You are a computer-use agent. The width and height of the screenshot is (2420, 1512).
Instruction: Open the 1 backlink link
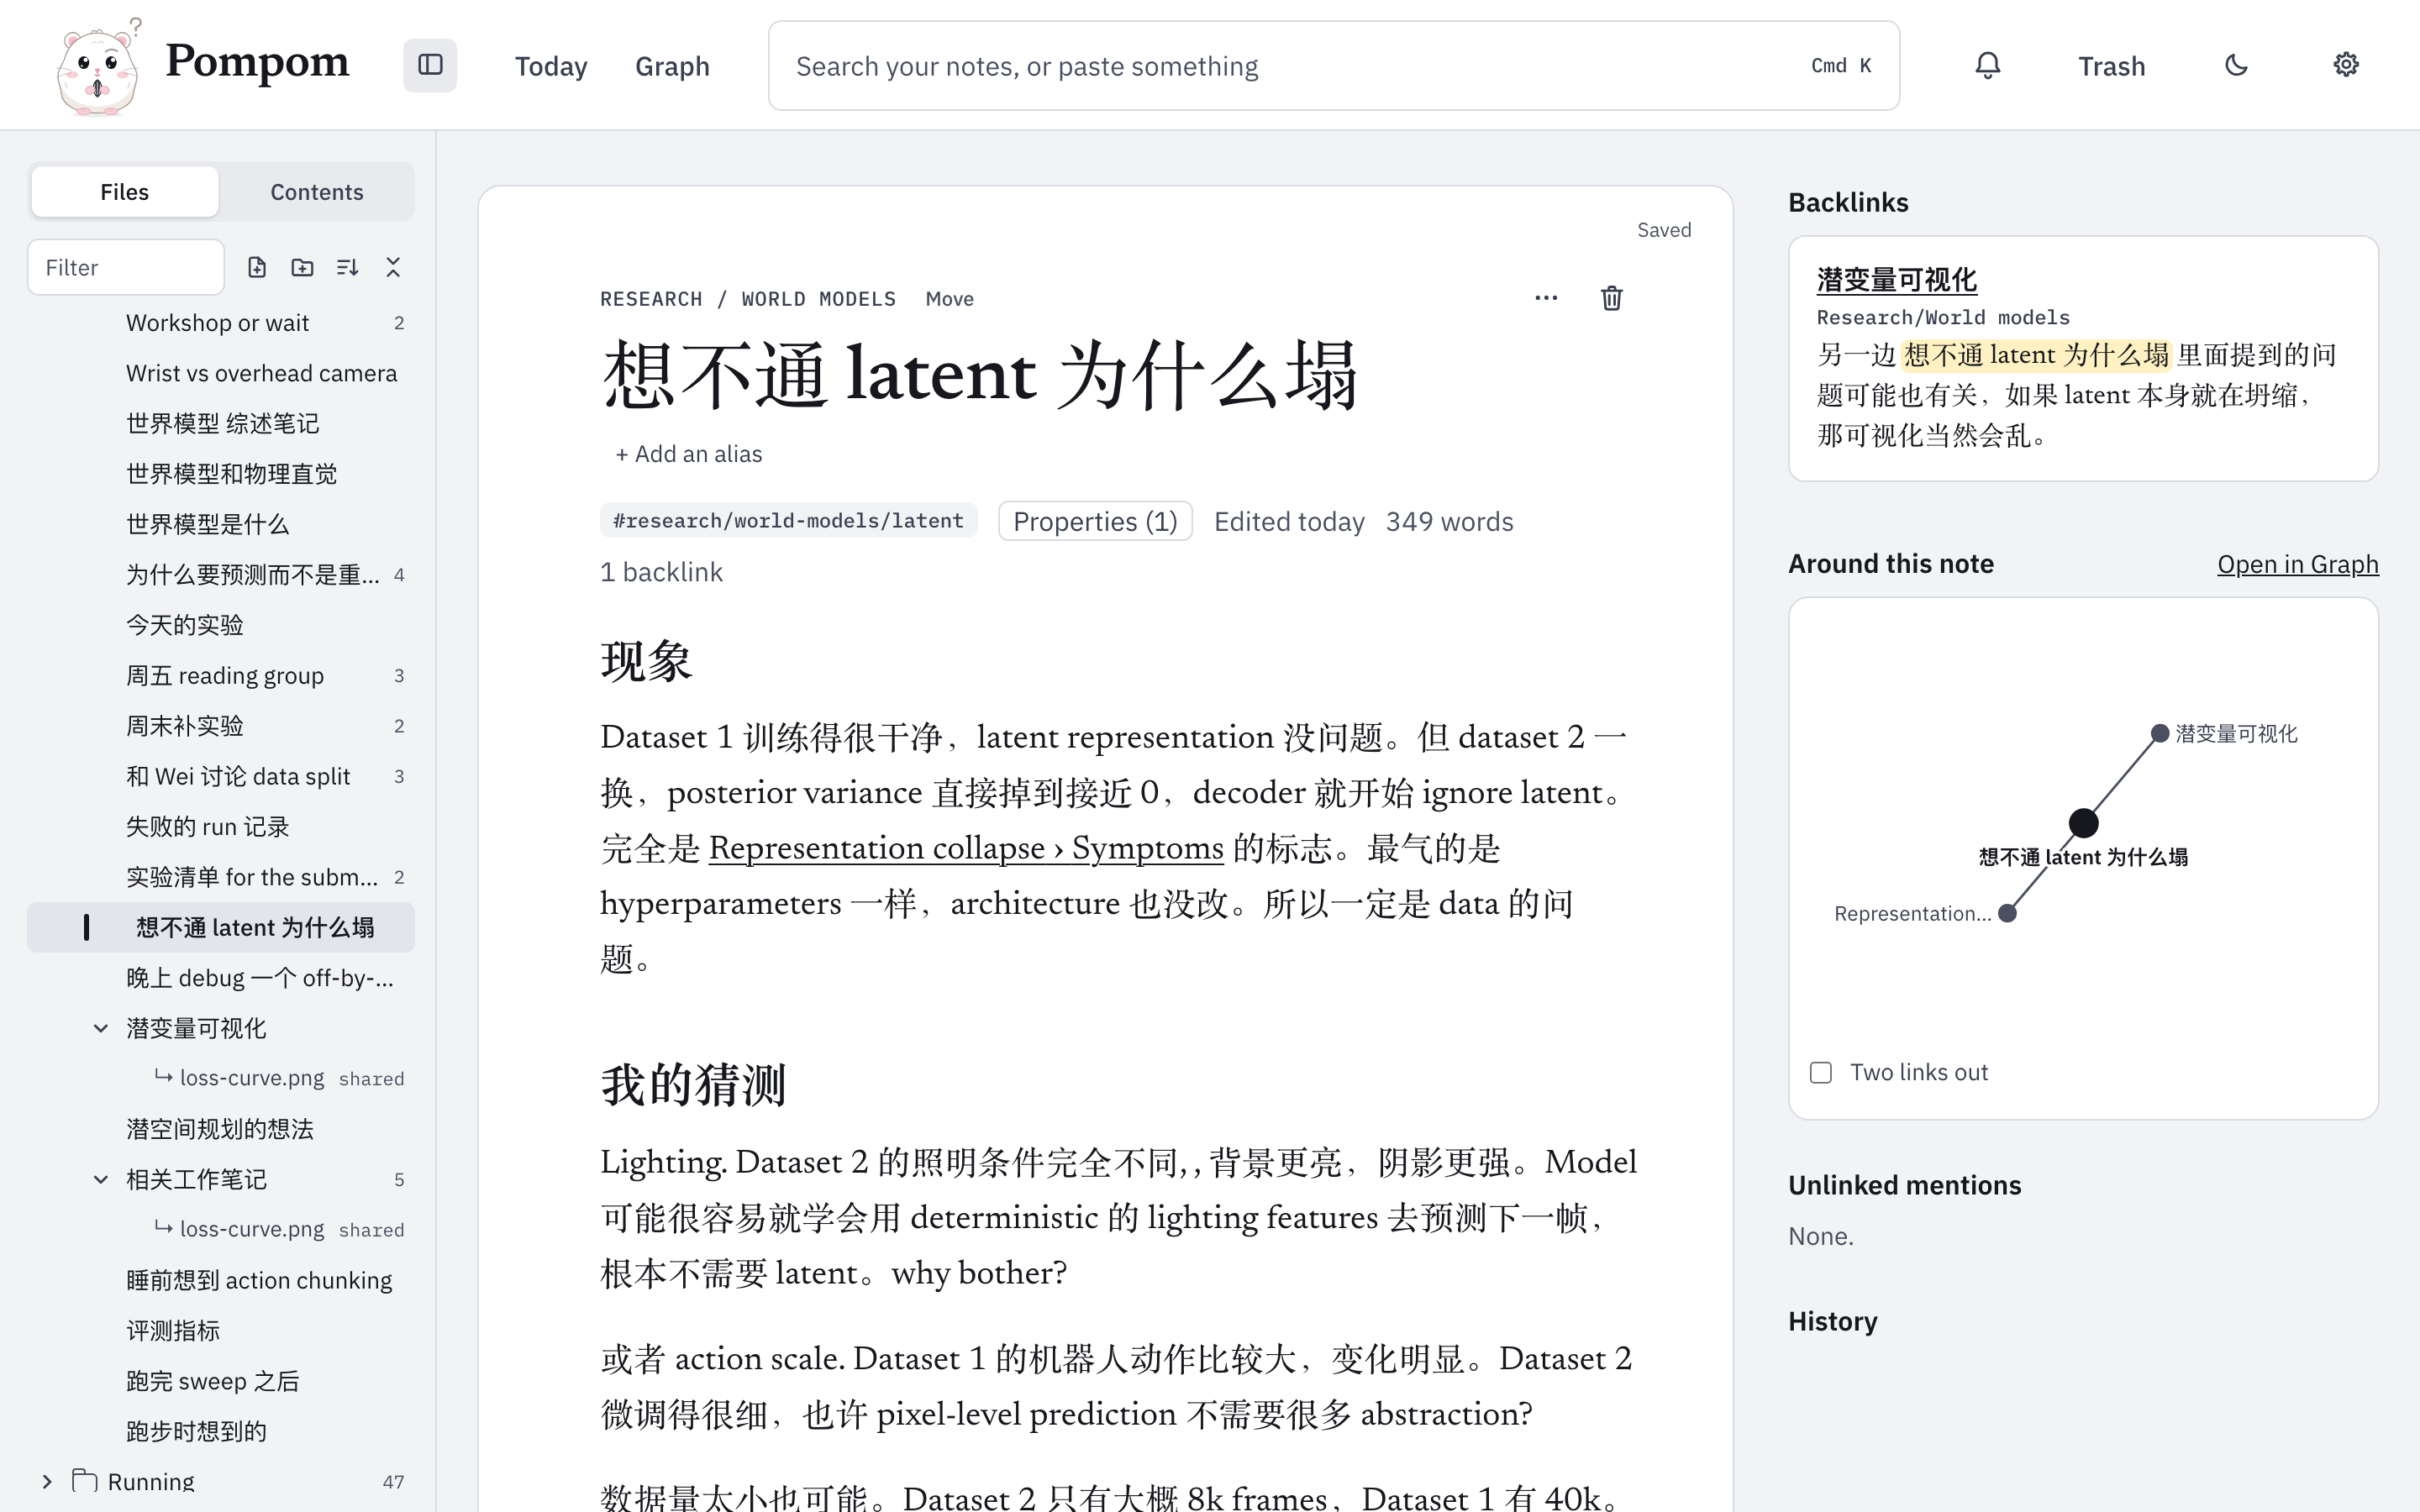coord(661,572)
